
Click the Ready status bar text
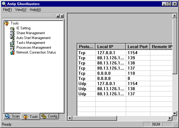pyautogui.click(x=7, y=124)
